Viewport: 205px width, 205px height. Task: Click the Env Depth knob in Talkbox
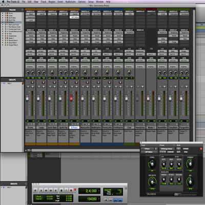[152, 182]
